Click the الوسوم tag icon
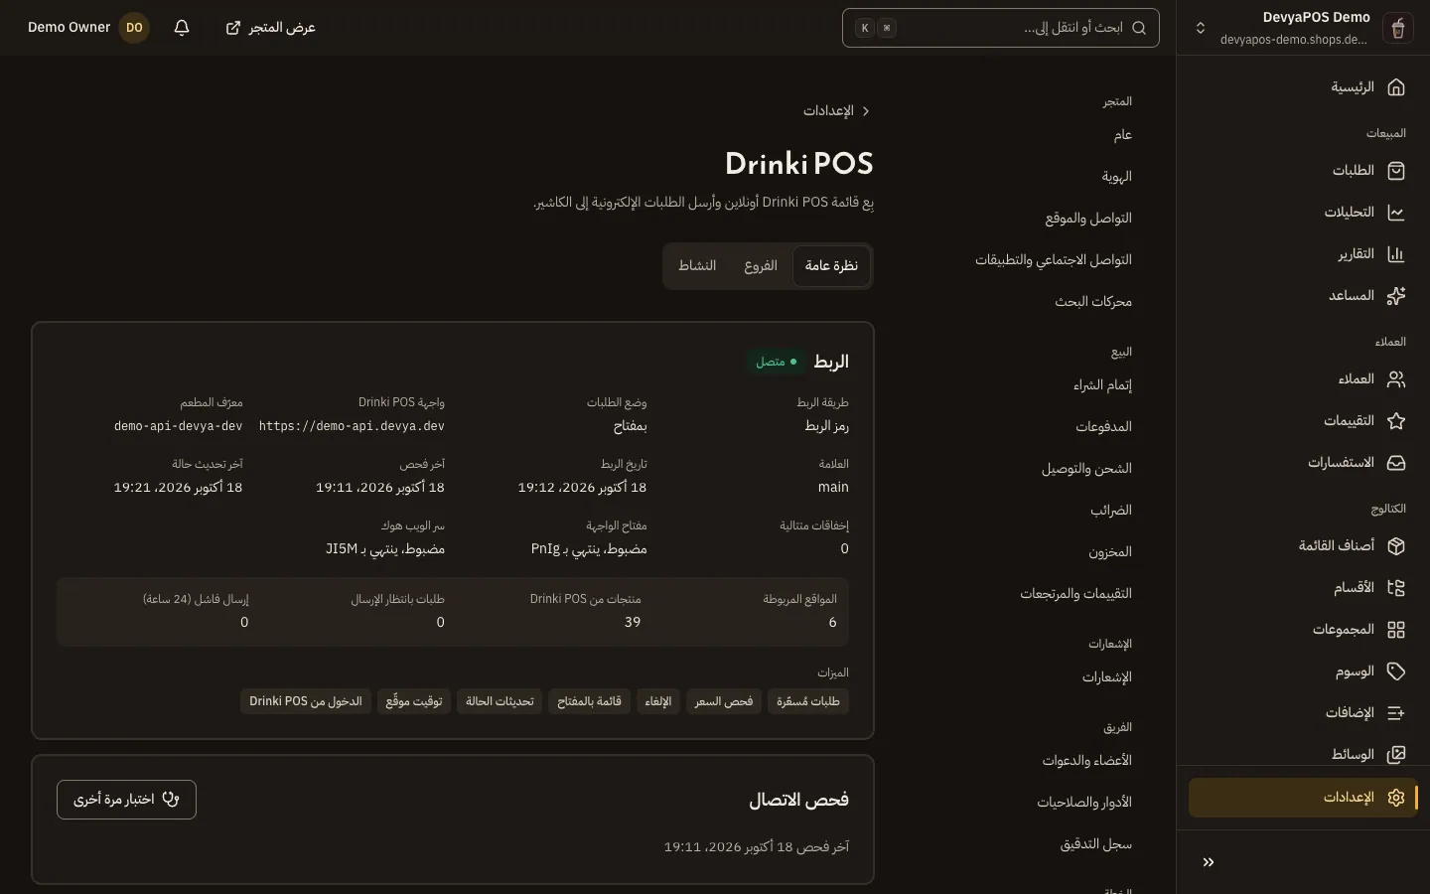 tap(1395, 671)
